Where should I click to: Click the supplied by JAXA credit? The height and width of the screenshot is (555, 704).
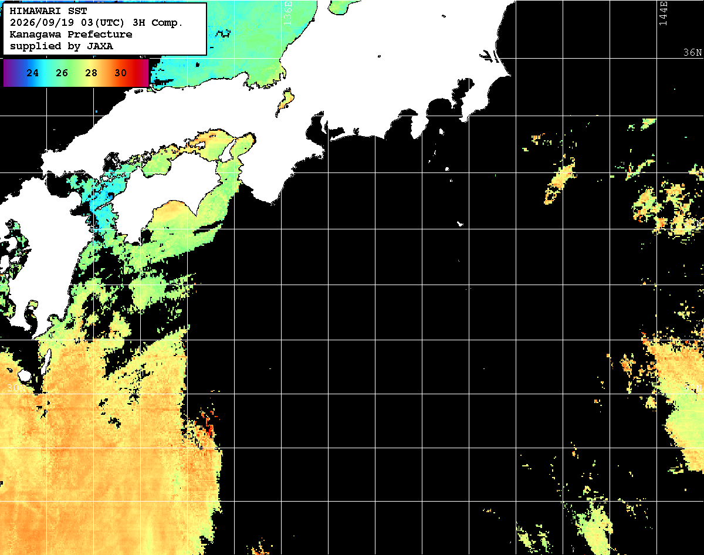[62, 46]
